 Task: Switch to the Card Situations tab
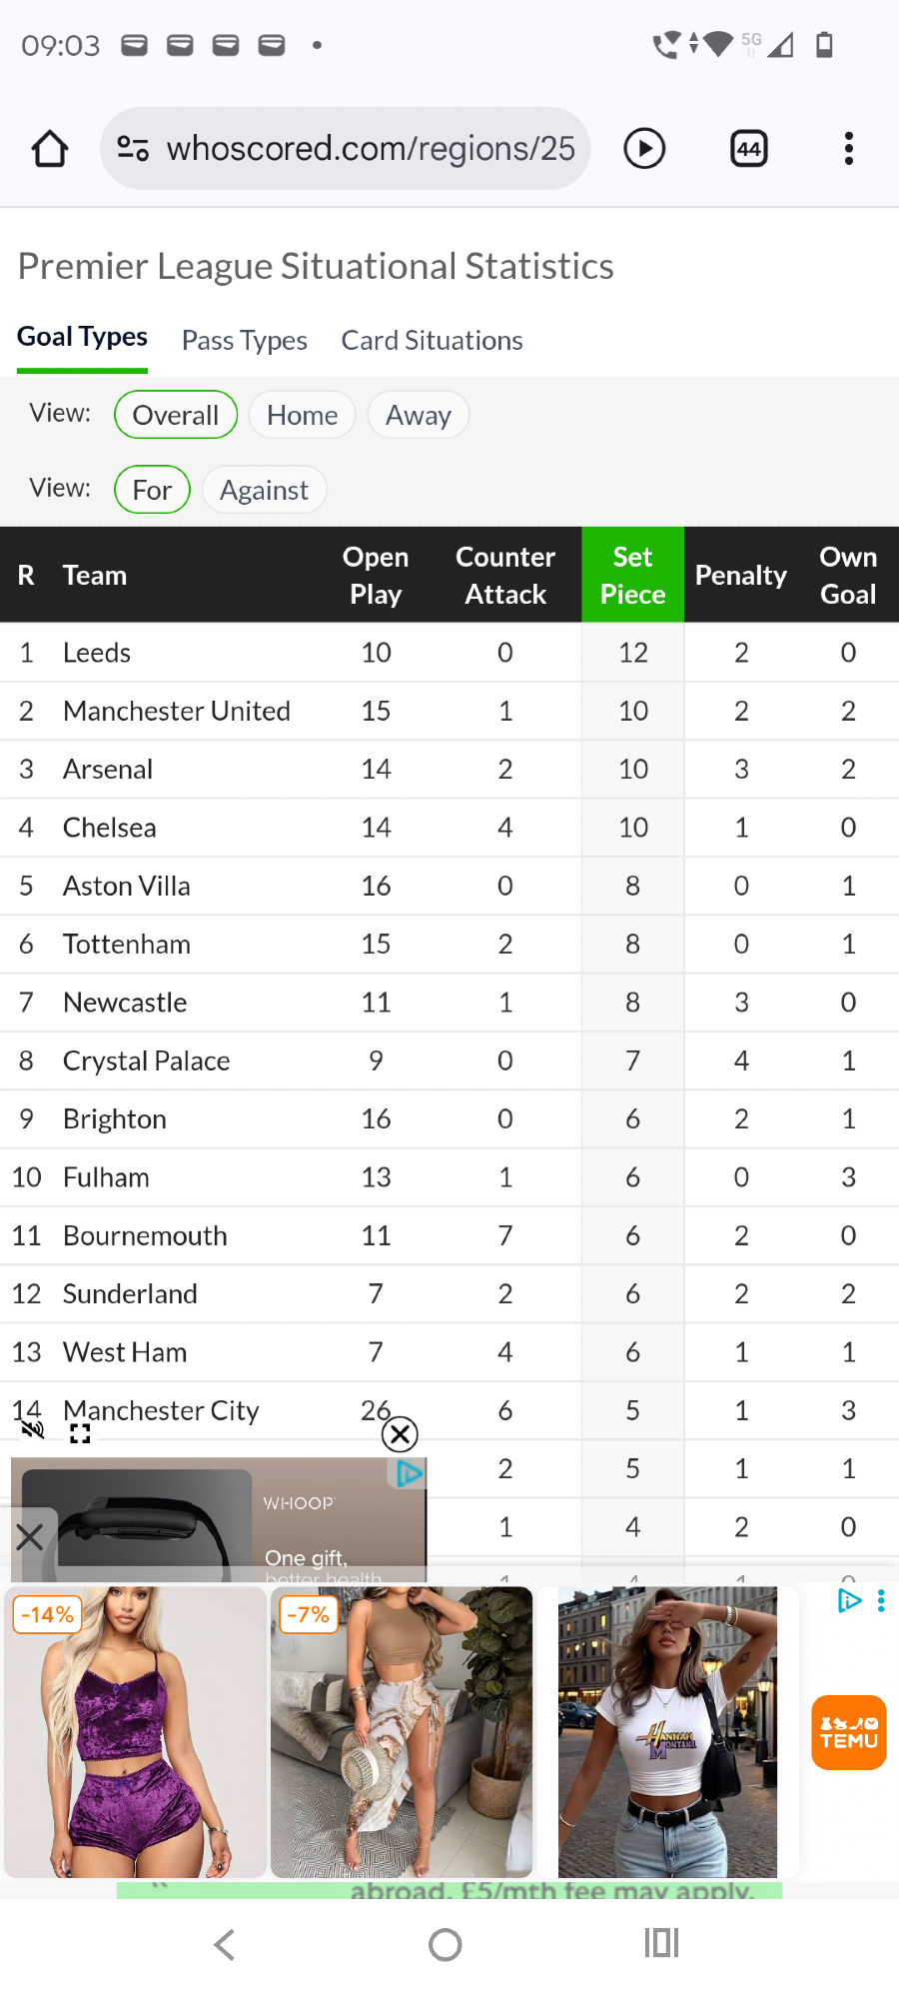(x=432, y=341)
